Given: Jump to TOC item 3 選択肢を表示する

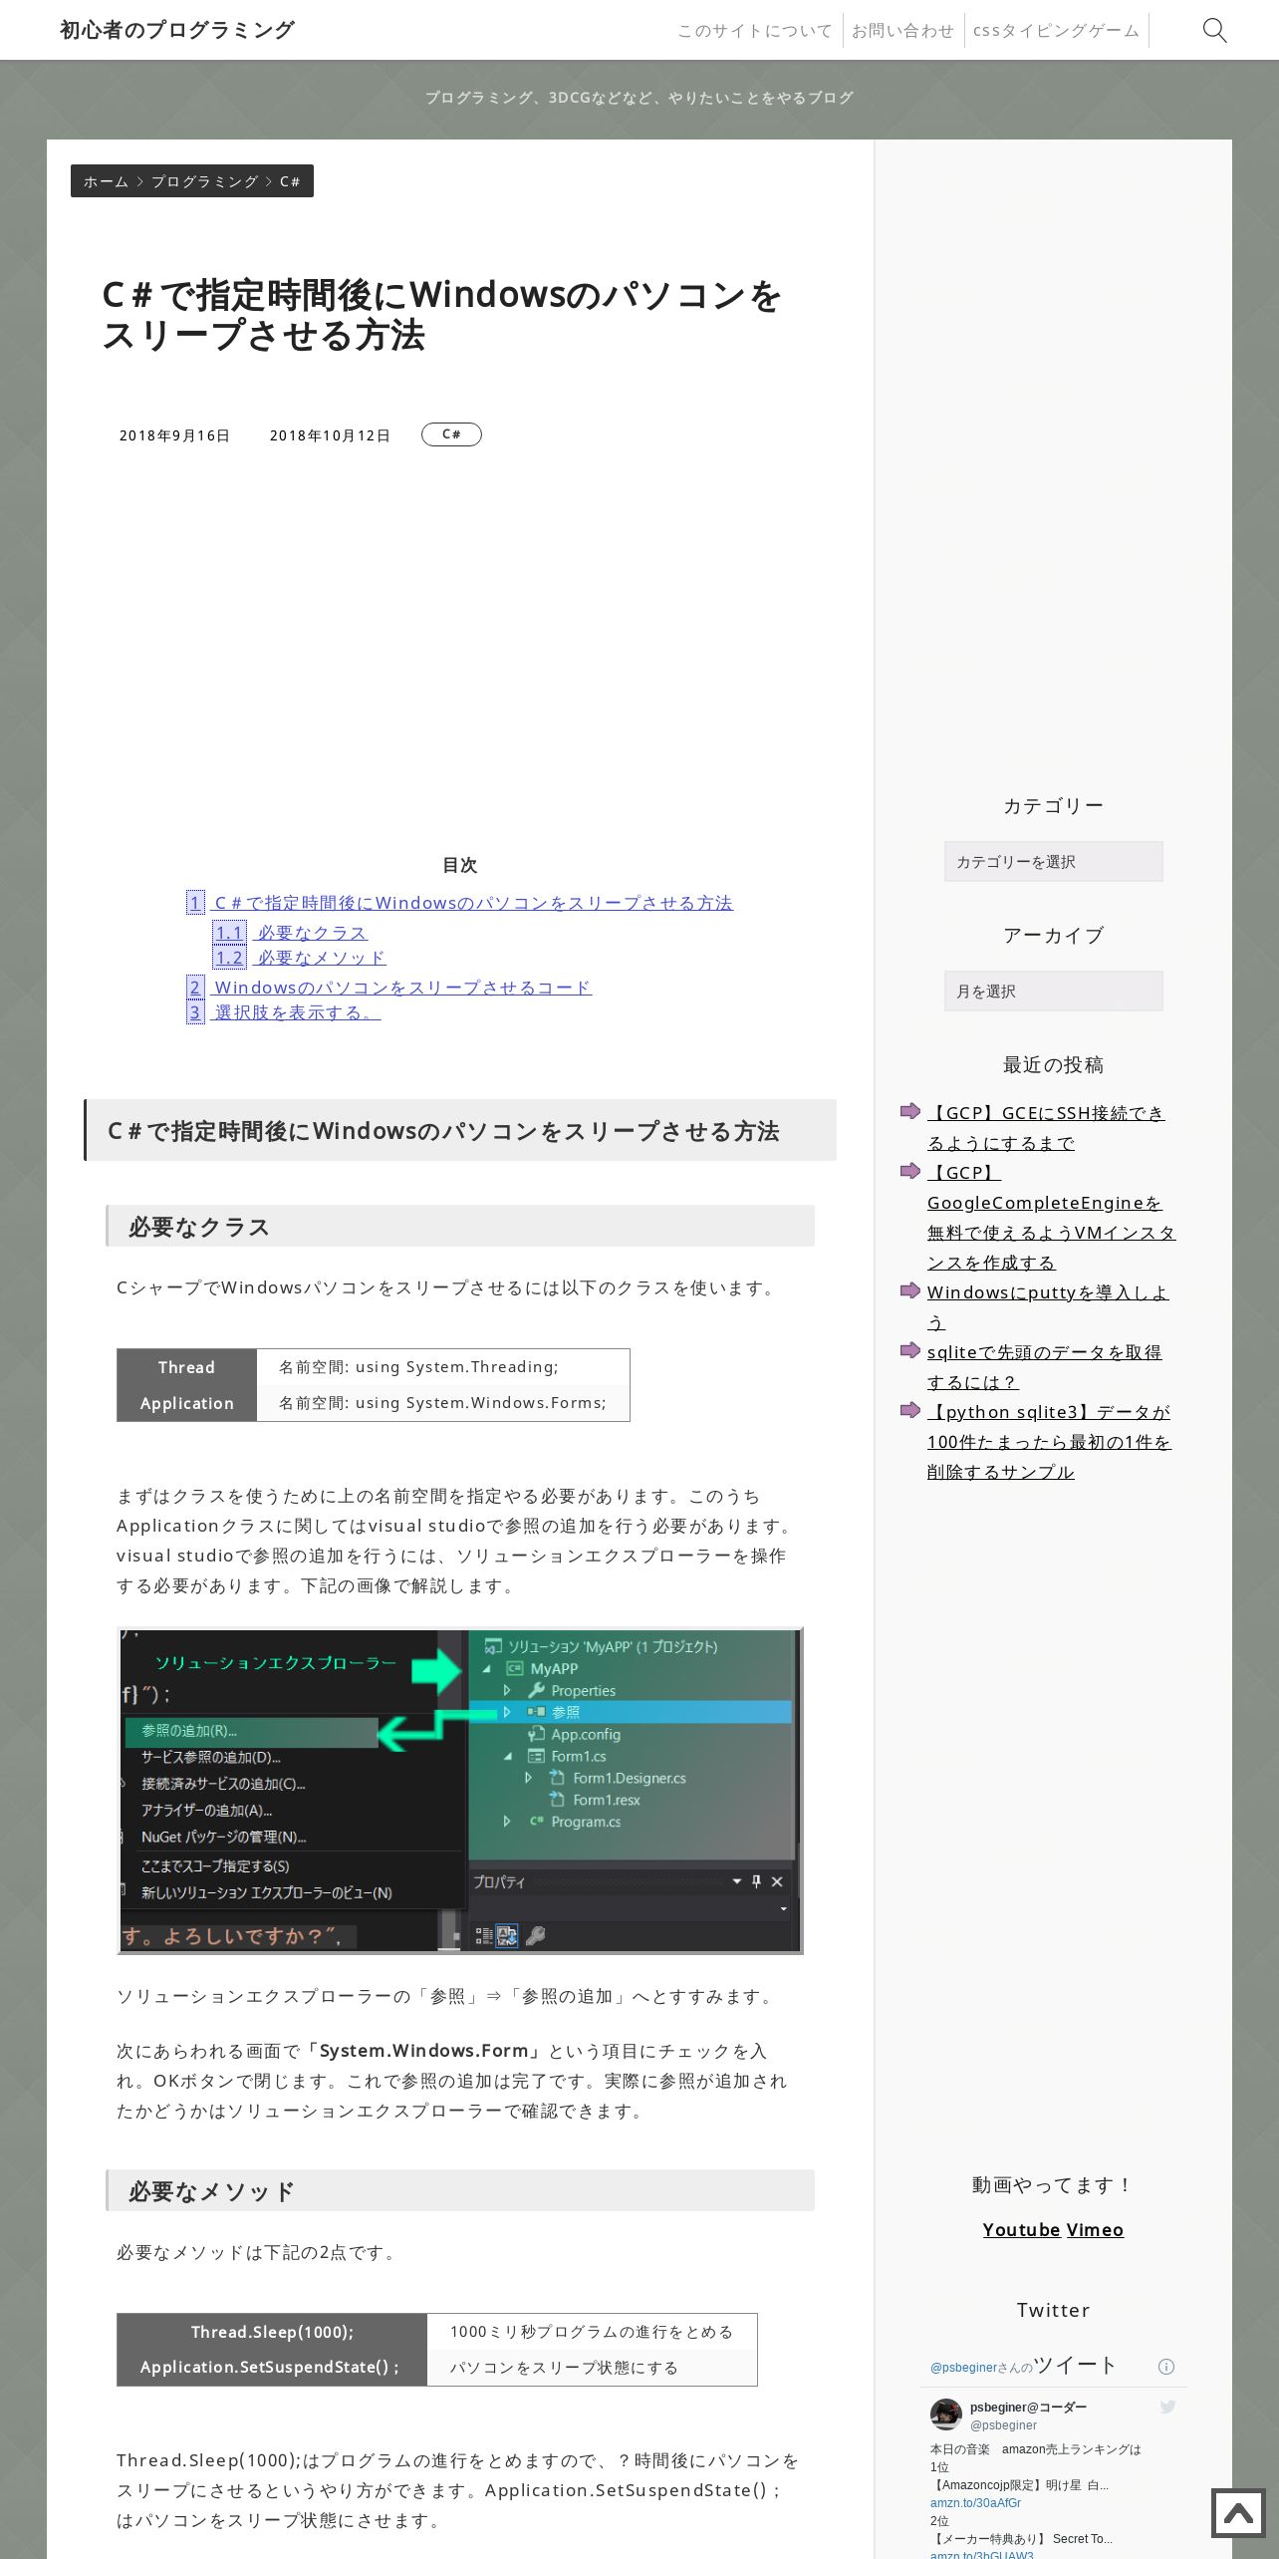Looking at the screenshot, I should tap(283, 1012).
